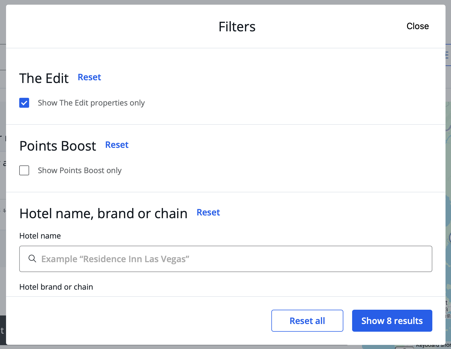Apply filters with Show 8 results
Image resolution: width=451 pixels, height=349 pixels.
pyautogui.click(x=392, y=321)
